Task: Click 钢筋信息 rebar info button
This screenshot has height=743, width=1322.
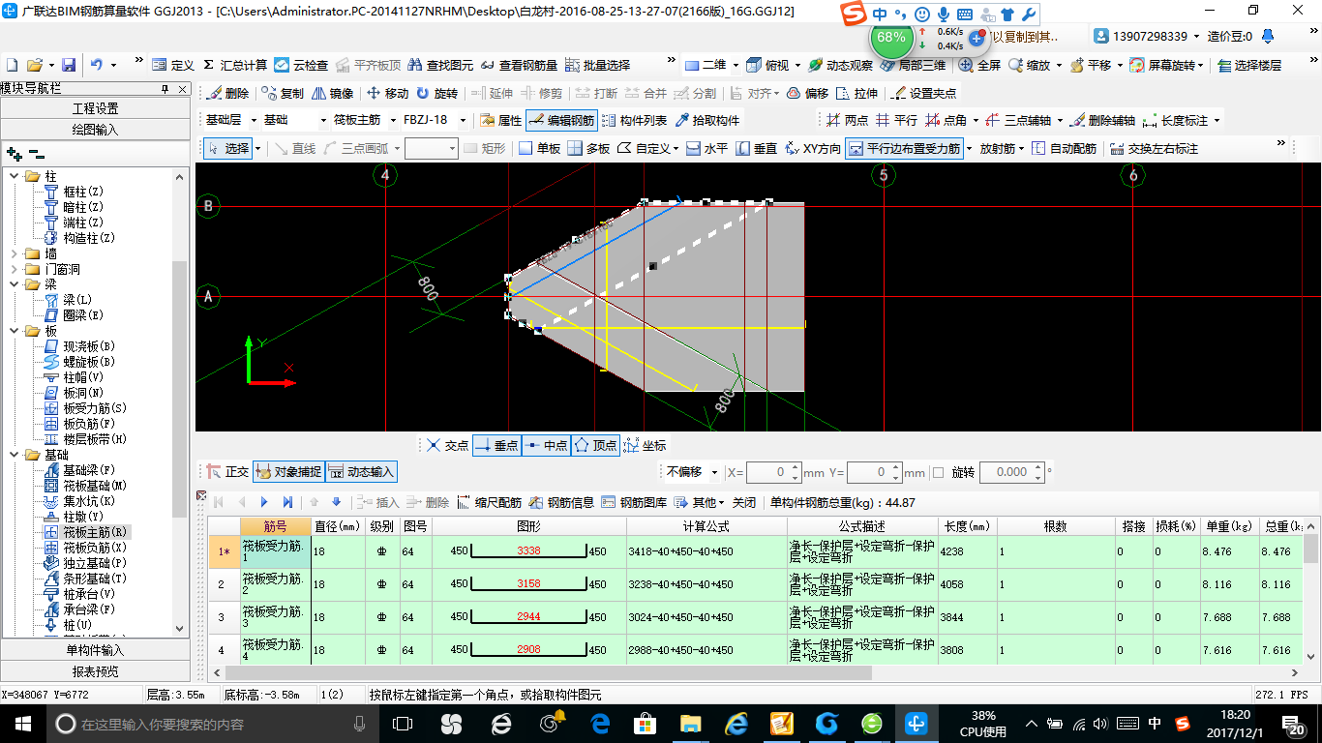Action: 561,502
